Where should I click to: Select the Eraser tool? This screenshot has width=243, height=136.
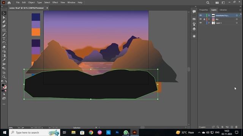pos(4,47)
